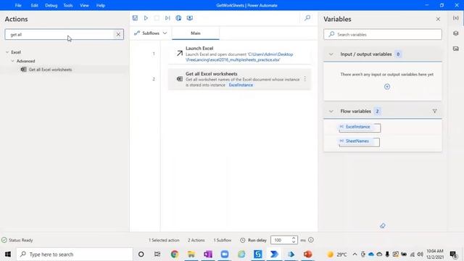464x261 pixels.
Task: Collapse the Excel group in the actions tree
Action: coord(7,52)
